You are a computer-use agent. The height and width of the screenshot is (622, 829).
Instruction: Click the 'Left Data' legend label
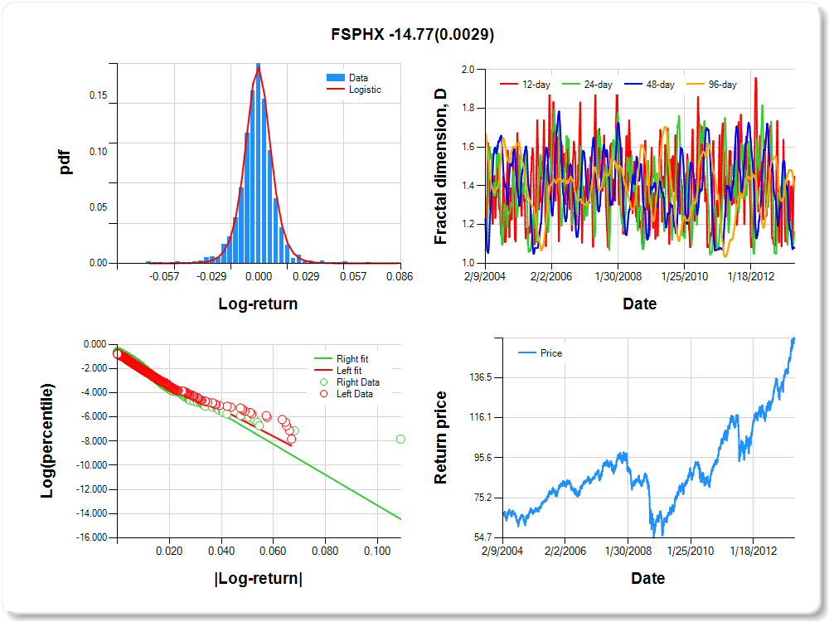pos(355,393)
